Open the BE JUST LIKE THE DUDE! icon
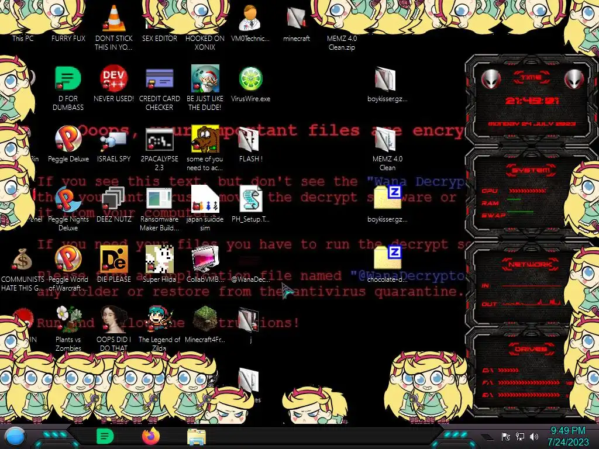Screen dimensions: 599x449 pos(205,87)
